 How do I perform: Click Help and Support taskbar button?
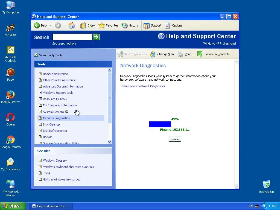click(51, 206)
